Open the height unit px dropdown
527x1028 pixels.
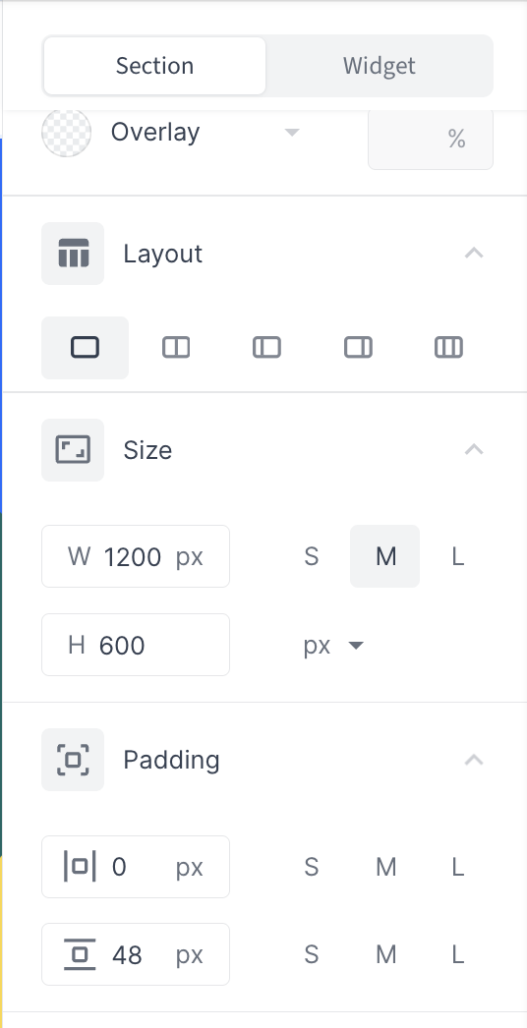tap(333, 646)
